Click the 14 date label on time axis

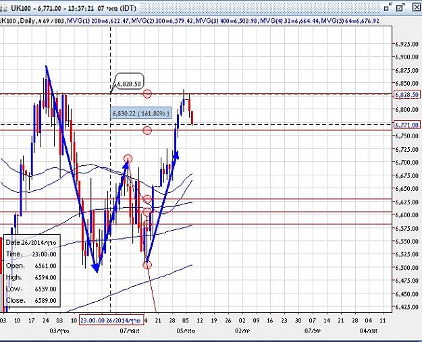point(327,320)
